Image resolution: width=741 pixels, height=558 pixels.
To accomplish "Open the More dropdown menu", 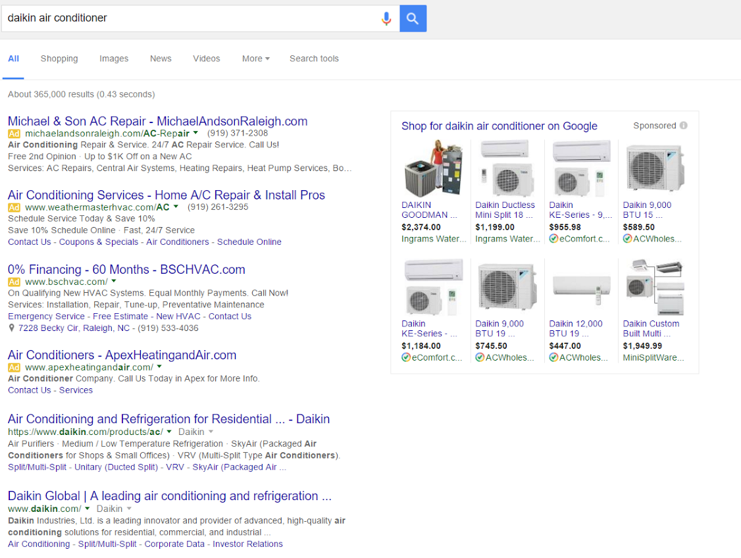I will (255, 59).
